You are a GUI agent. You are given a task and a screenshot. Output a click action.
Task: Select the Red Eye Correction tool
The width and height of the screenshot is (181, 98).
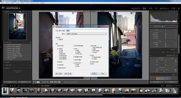[x=159, y=26]
